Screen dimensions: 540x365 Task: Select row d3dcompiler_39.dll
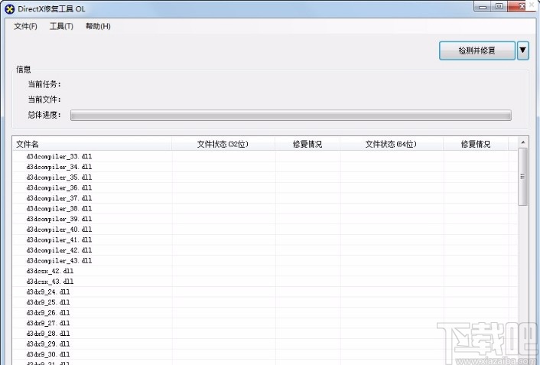tap(265, 219)
